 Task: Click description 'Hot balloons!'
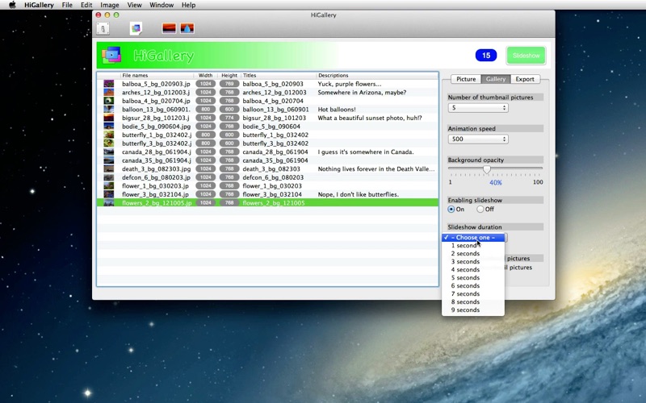tap(337, 110)
